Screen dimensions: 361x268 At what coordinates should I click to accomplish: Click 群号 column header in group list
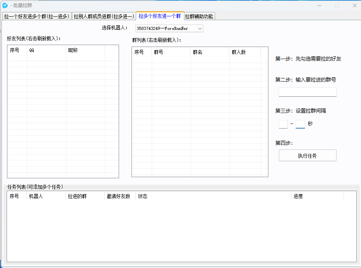171,52
